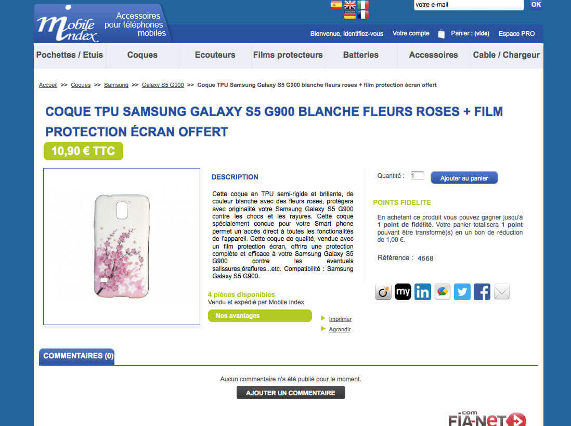Image resolution: width=571 pixels, height=426 pixels.
Task: Select the UK flag language icon
Action: [349, 4]
